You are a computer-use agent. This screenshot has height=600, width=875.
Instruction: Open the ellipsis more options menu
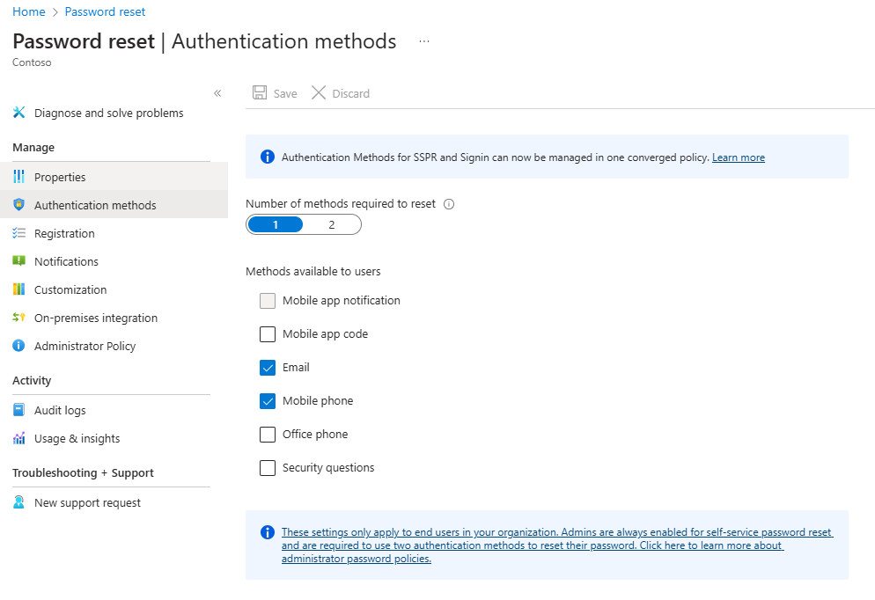424,41
